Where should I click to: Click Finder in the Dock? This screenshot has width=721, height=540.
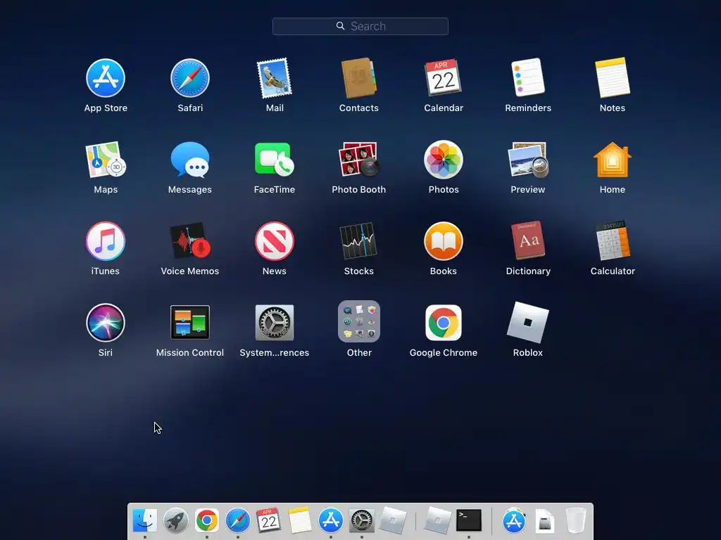tap(145, 520)
